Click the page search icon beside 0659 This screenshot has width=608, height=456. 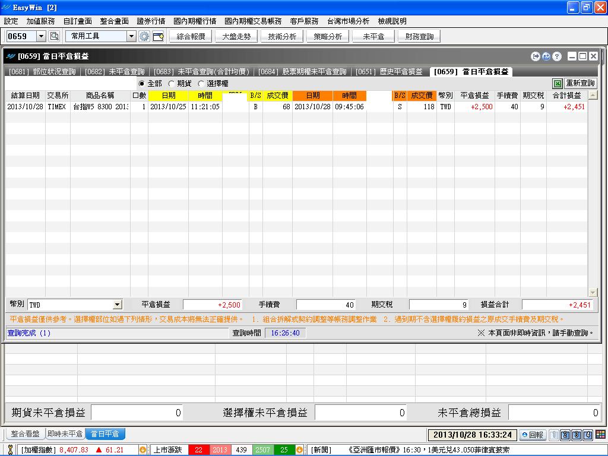point(54,36)
